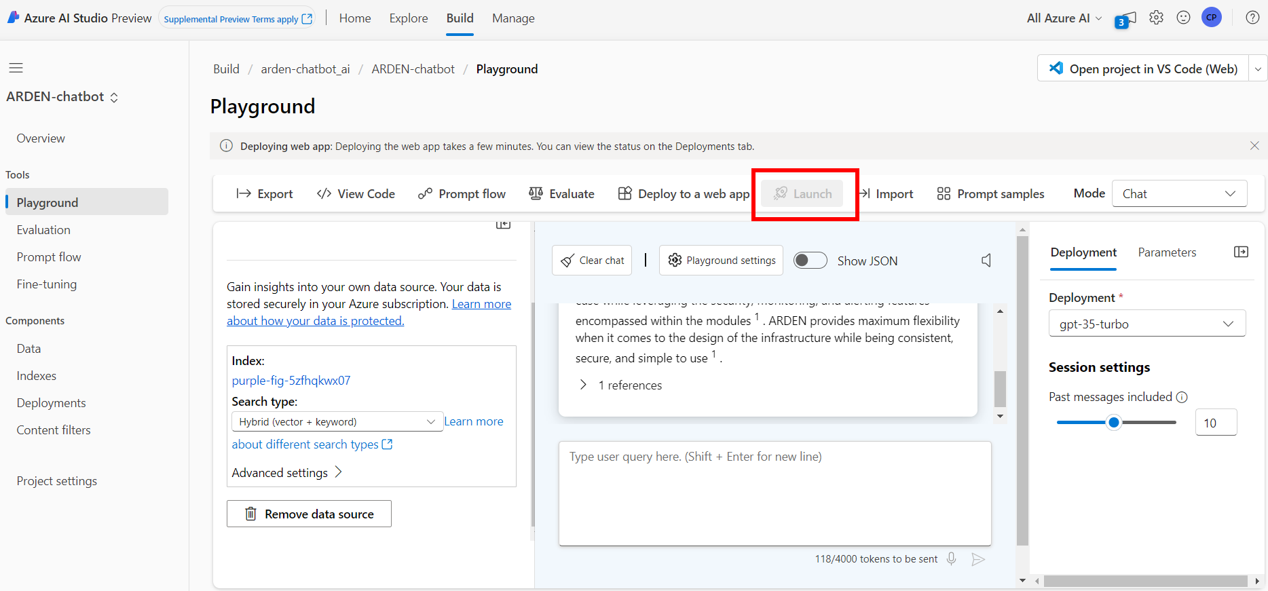
Task: Click the speaker icon in chat toolbar
Action: click(x=986, y=261)
